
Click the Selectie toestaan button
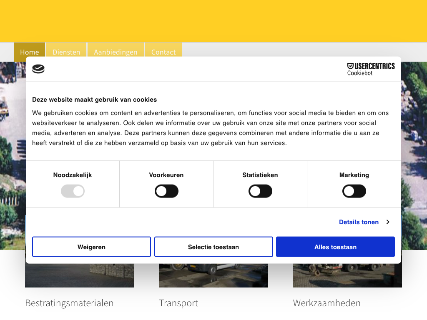(x=213, y=247)
